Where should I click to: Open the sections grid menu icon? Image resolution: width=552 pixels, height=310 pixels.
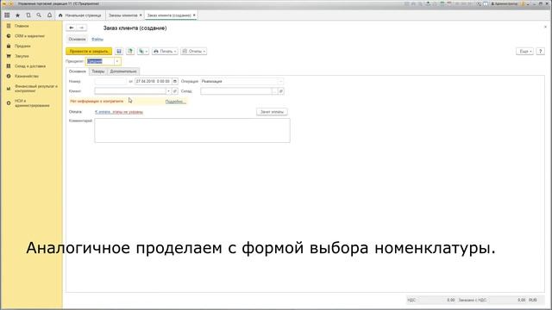click(7, 15)
